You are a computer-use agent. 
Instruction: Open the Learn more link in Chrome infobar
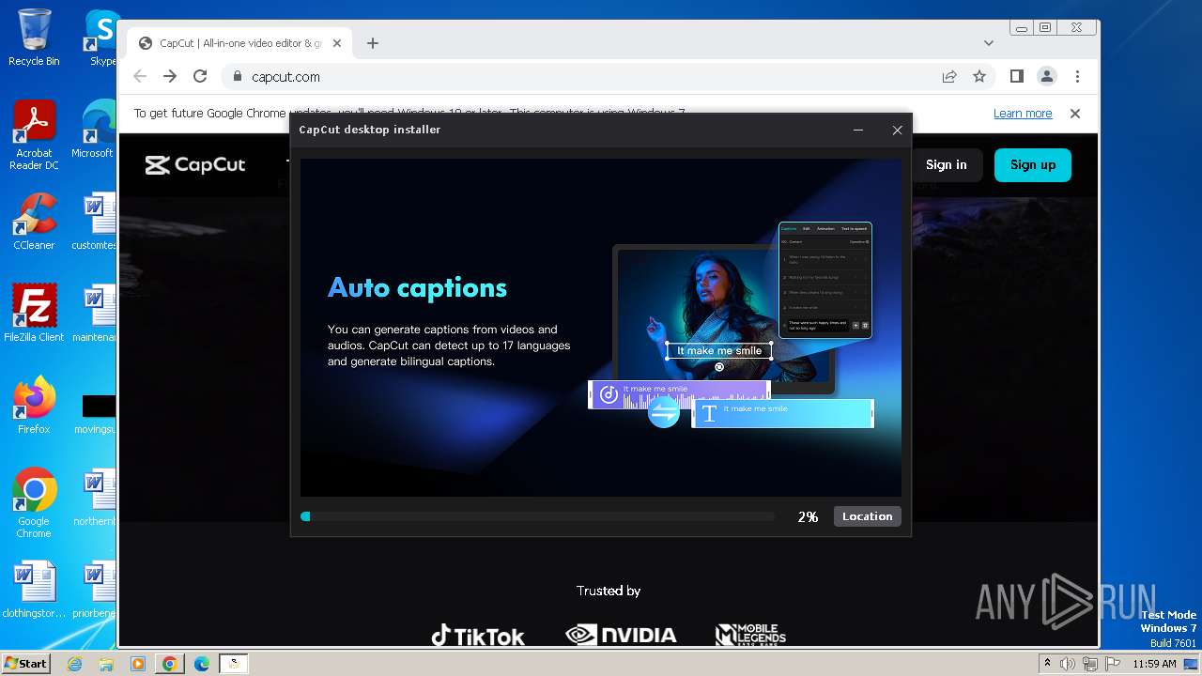[1023, 114]
